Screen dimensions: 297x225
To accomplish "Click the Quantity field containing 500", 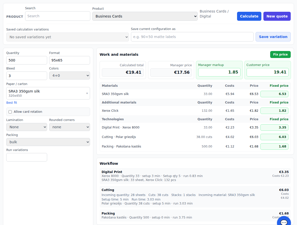I will click(x=27, y=60).
